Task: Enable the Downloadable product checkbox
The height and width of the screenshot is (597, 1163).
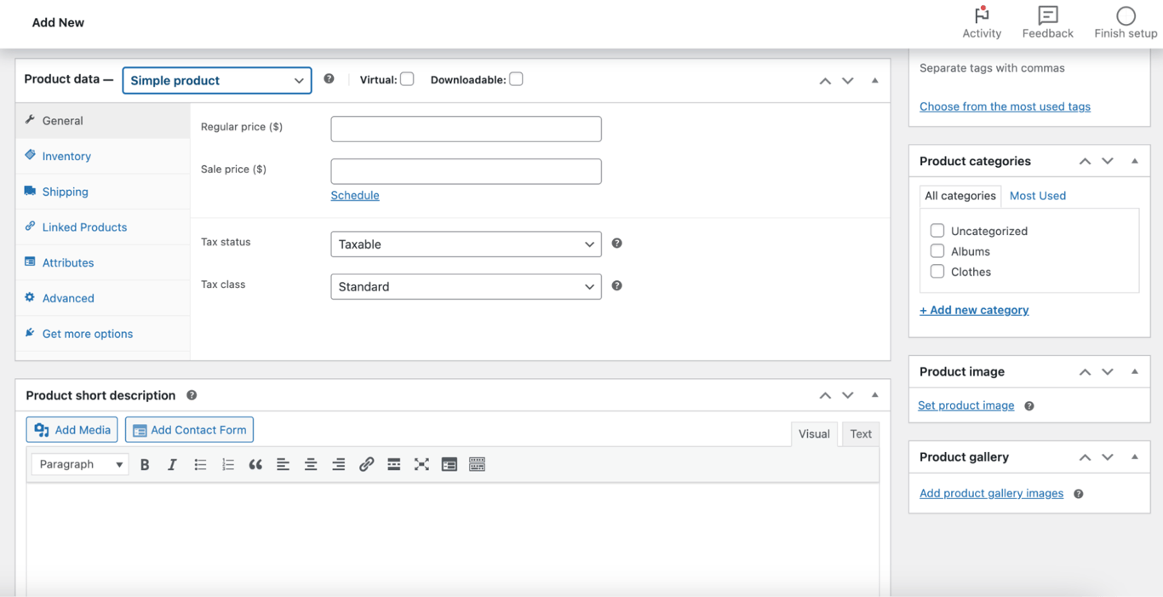Action: pyautogui.click(x=516, y=78)
